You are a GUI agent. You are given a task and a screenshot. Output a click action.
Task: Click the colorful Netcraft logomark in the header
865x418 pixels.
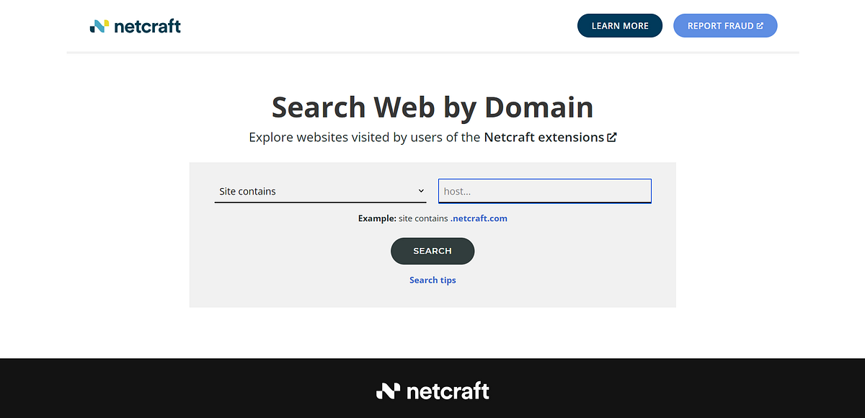point(98,25)
